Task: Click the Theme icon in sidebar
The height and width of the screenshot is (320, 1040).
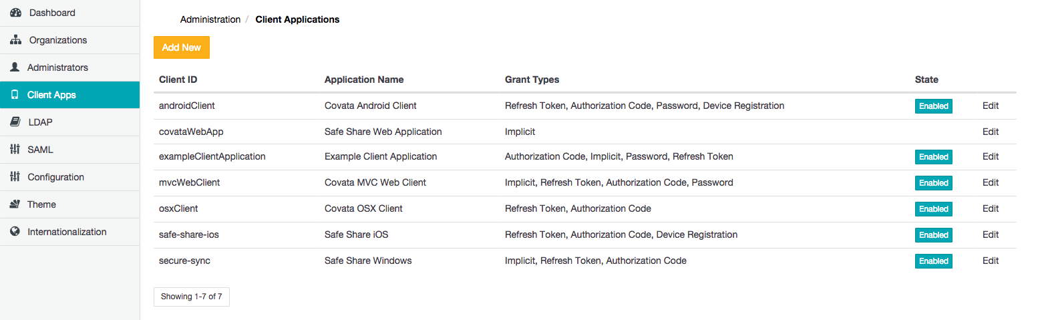Action: pyautogui.click(x=15, y=204)
